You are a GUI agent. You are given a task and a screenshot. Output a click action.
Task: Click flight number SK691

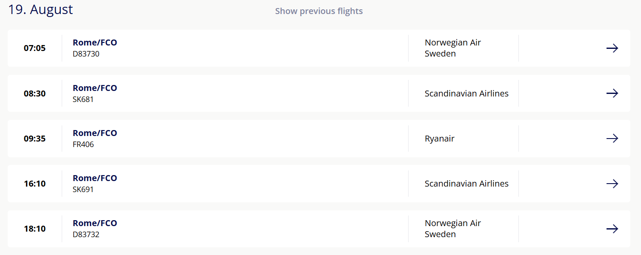(83, 190)
